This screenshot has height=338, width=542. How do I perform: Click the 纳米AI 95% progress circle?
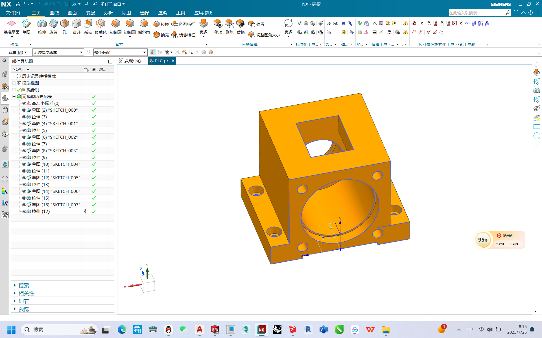[483, 240]
